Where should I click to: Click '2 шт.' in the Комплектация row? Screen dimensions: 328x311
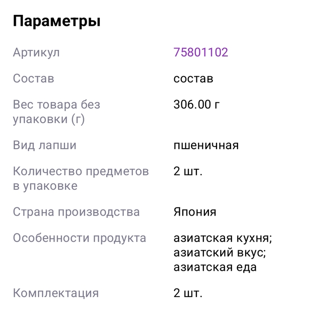pyautogui.click(x=188, y=294)
